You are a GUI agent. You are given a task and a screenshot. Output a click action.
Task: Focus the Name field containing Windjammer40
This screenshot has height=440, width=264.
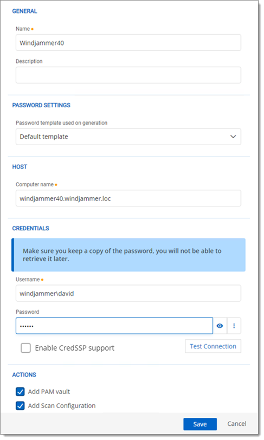click(x=128, y=43)
